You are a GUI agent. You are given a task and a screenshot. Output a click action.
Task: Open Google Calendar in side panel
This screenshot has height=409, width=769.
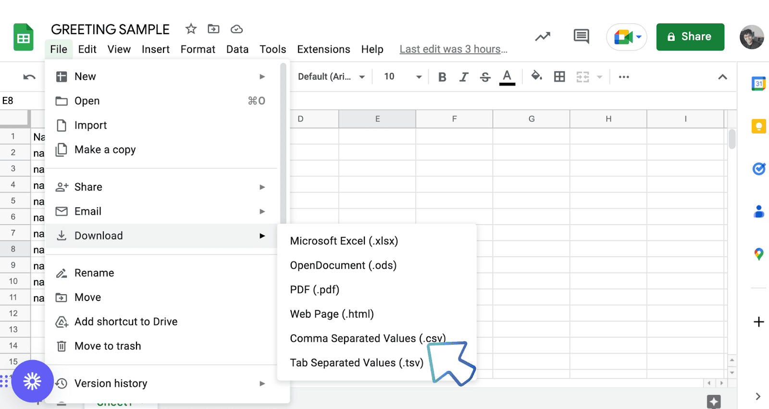pyautogui.click(x=758, y=84)
